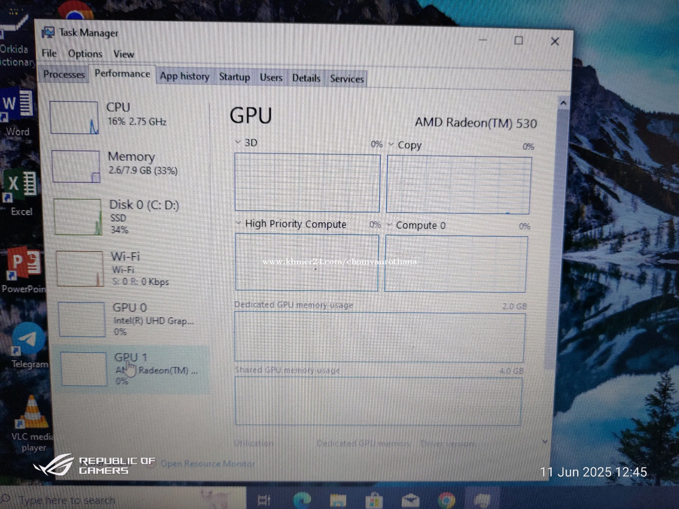Viewport: 679px width, 509px height.
Task: Open the Mail app from the taskbar
Action: pos(410,500)
